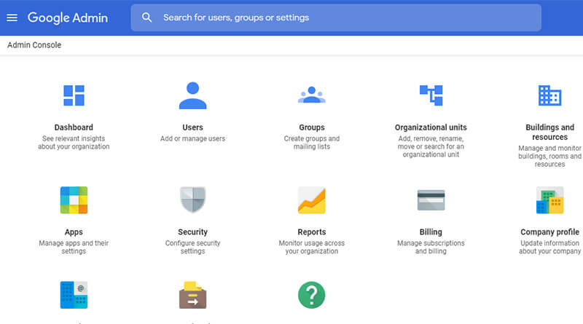This screenshot has width=583, height=324.
Task: Open the Billing credit card icon
Action: coord(431,200)
